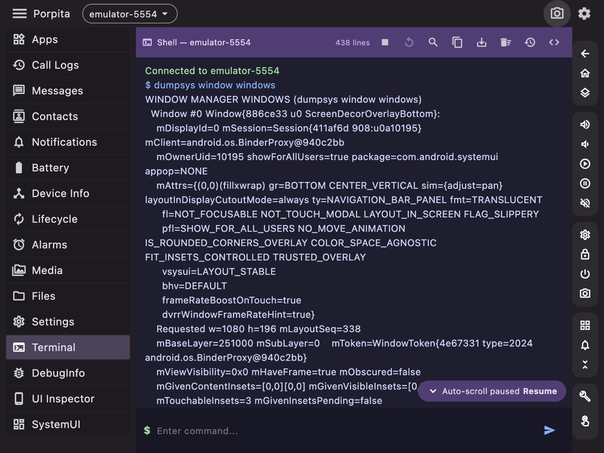
Task: Click the touch gesture hand icon
Action: (585, 421)
